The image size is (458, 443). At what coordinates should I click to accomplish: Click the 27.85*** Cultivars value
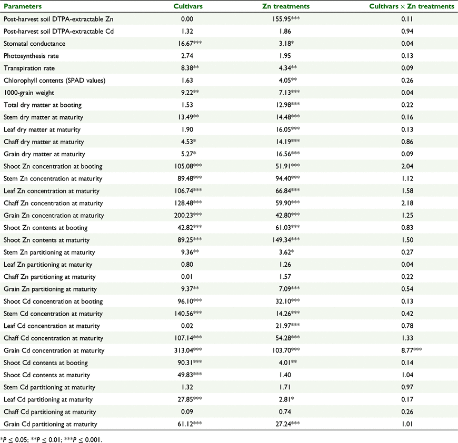(x=190, y=399)
